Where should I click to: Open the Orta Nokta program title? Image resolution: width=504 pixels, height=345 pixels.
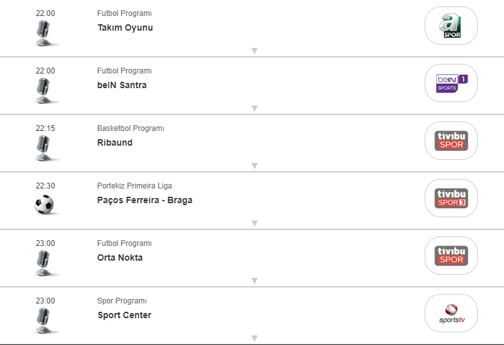[120, 257]
